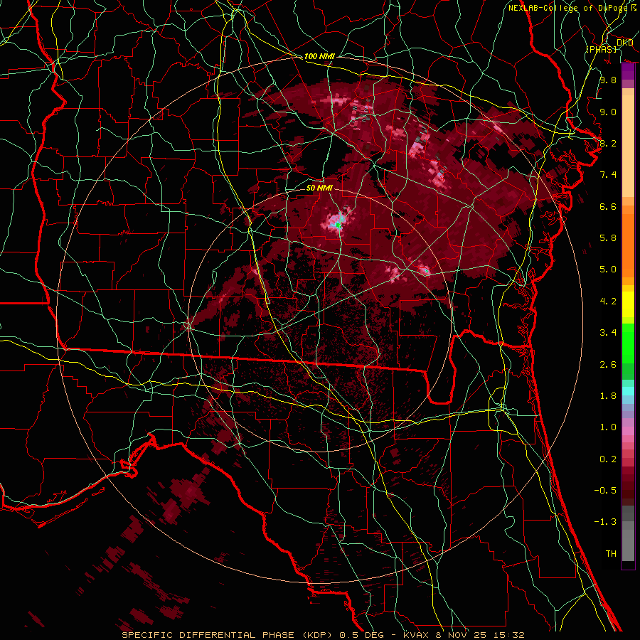Click the 7.4 value on color scale
Viewport: 640px width, 640px height.
click(x=608, y=175)
